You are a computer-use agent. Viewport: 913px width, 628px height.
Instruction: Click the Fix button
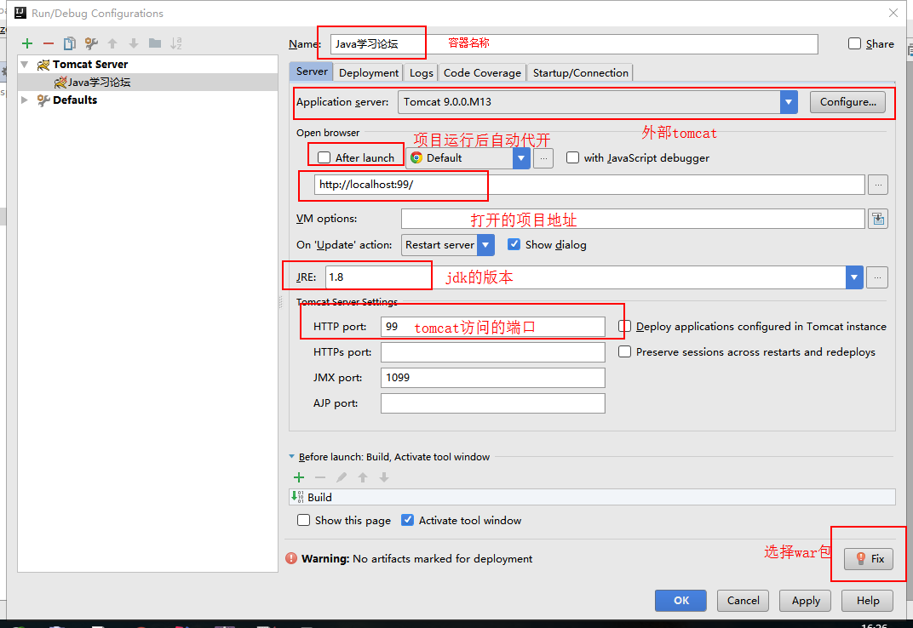click(x=869, y=559)
